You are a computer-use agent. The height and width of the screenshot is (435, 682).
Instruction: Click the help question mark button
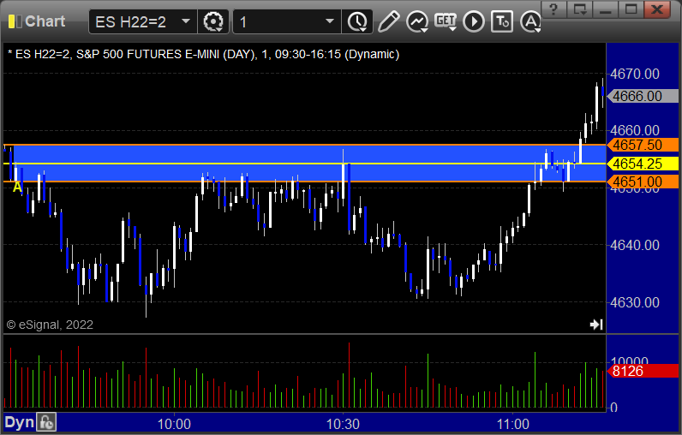[553, 9]
